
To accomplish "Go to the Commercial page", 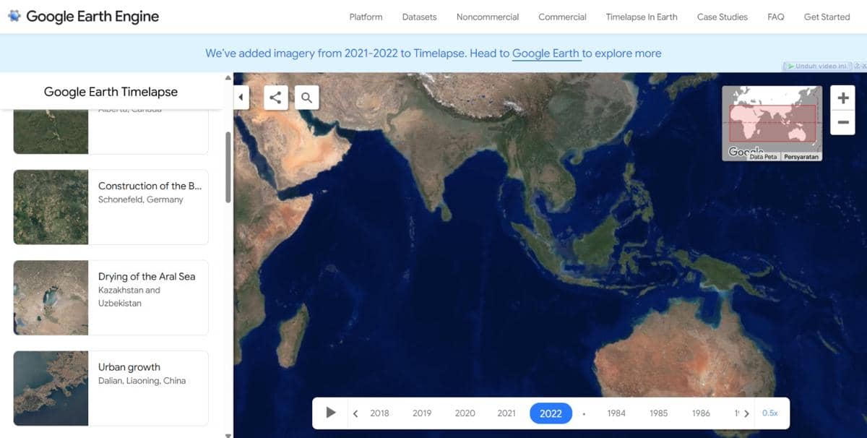I will click(x=562, y=17).
